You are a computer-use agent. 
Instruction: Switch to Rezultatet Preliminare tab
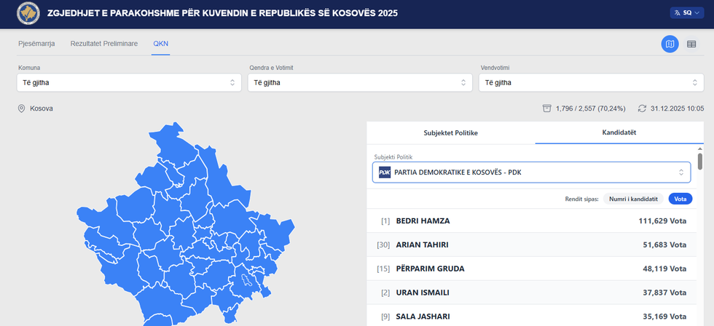104,44
